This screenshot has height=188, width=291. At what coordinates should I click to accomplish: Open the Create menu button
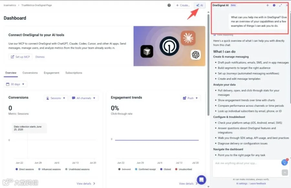(183, 5)
